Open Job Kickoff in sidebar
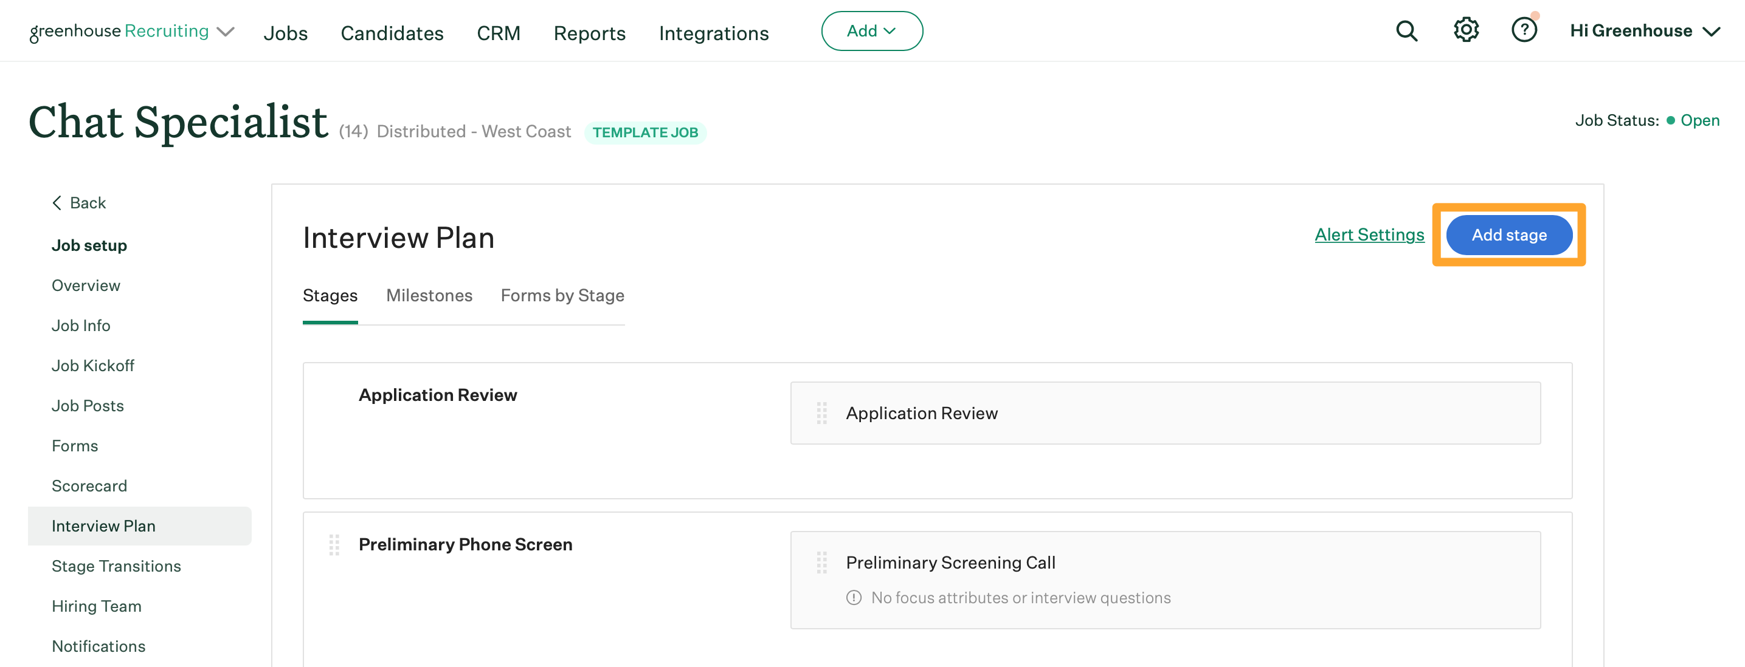 93,365
